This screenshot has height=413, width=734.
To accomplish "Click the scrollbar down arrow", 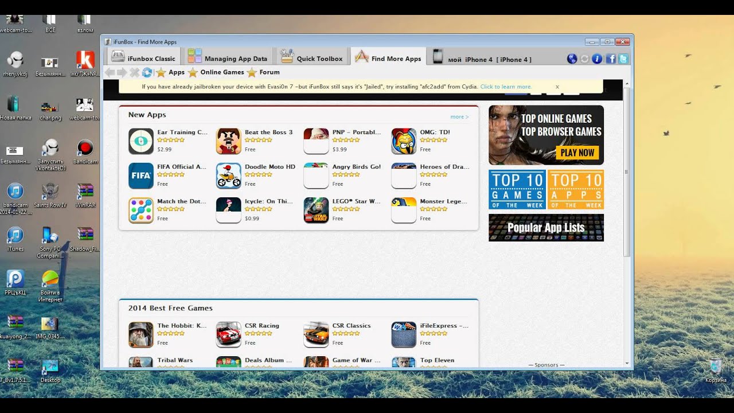I will 626,363.
